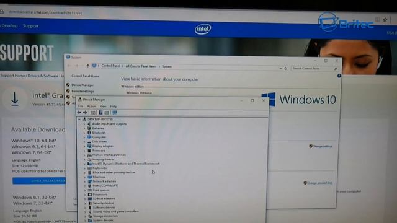Open the Action menu in Device Manager
This screenshot has width=397, height=223.
pos(91,106)
